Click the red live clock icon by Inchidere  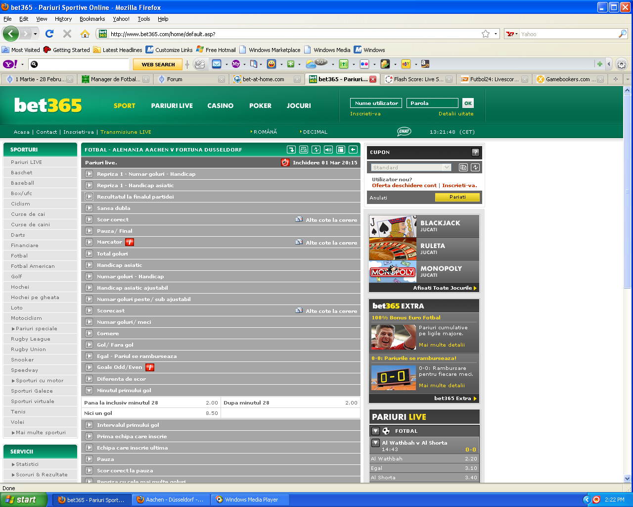pos(285,162)
